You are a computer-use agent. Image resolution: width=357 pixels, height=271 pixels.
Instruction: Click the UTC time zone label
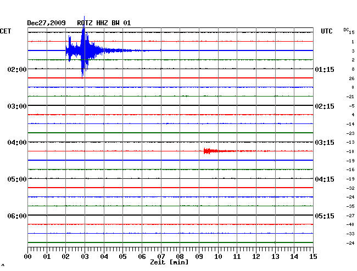[x=326, y=31]
